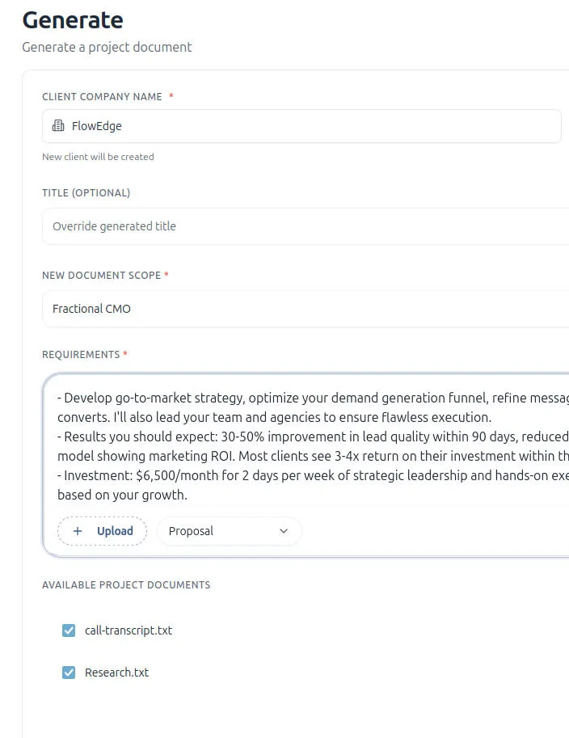Viewport: 569px width, 738px height.
Task: Click the Research.txt file name label
Action: (x=116, y=672)
